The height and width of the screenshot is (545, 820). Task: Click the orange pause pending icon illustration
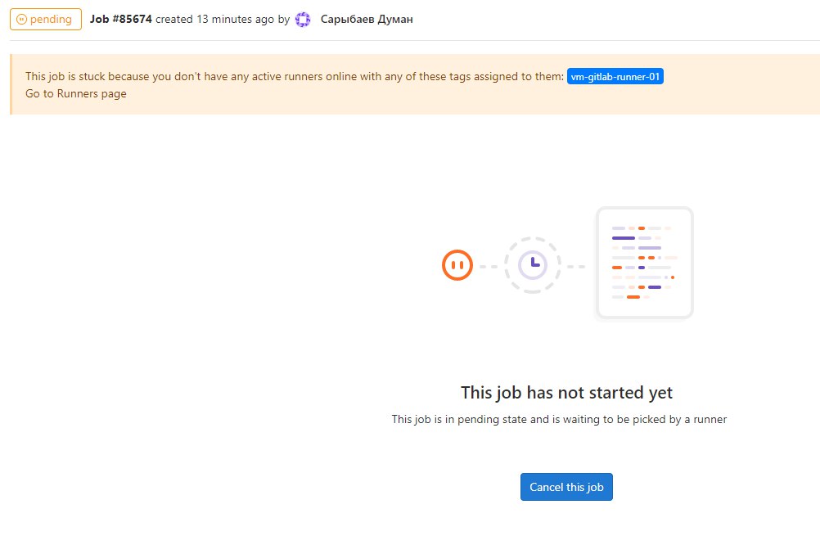457,265
